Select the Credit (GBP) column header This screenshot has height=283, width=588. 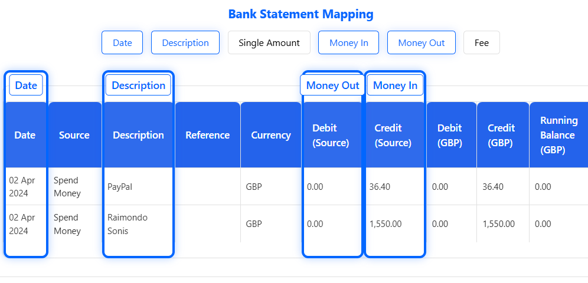click(x=502, y=135)
